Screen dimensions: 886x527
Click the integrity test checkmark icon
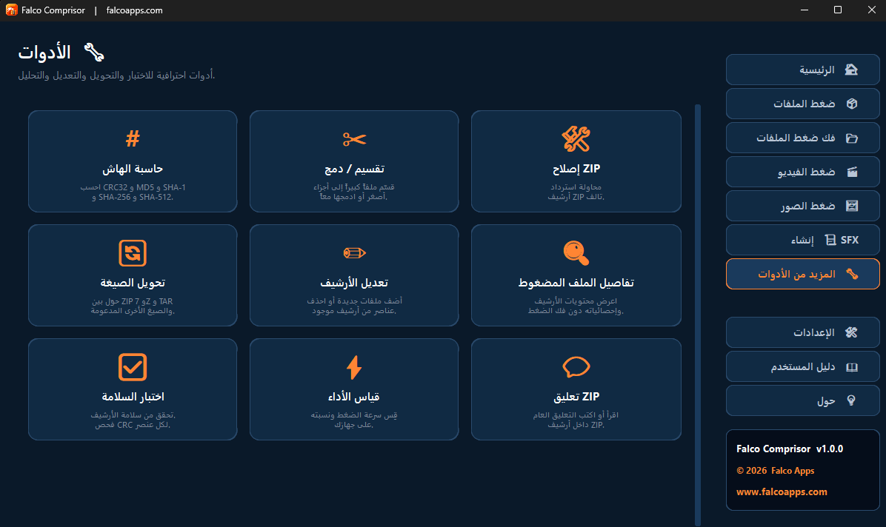click(x=133, y=366)
